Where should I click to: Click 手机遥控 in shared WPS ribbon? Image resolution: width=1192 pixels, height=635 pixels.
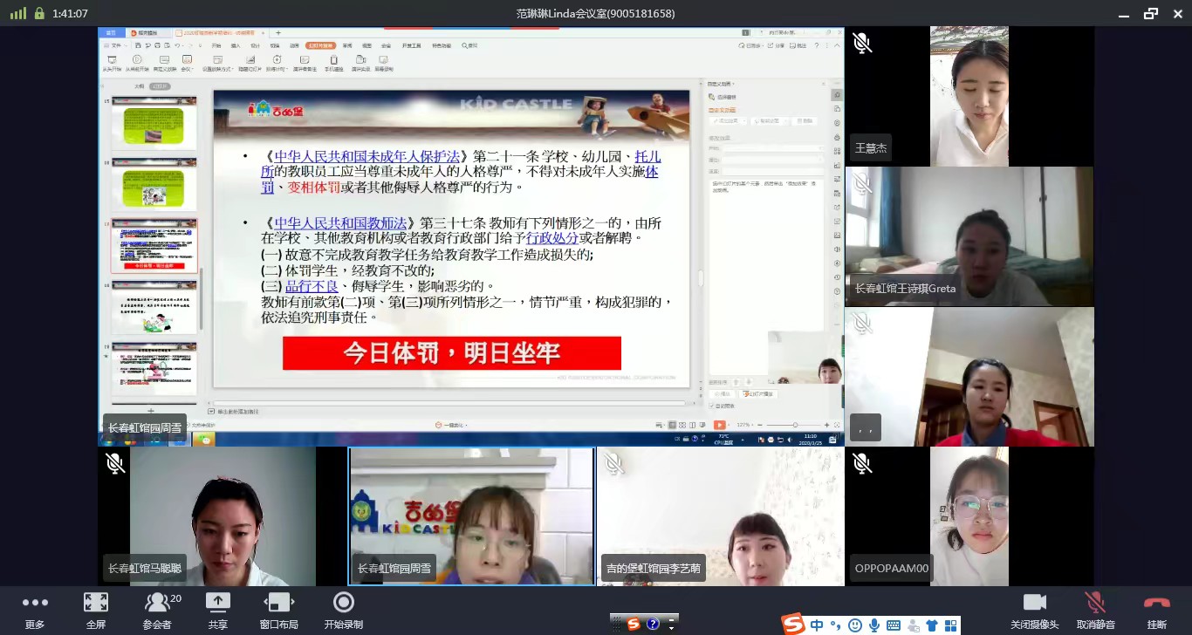coord(333,63)
